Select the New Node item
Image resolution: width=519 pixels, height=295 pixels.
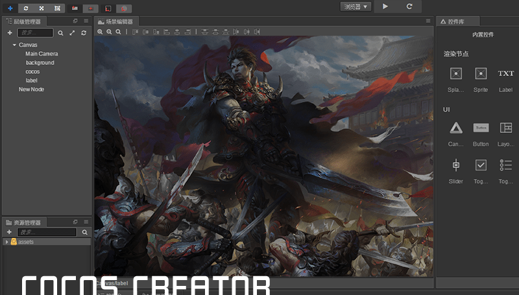pyautogui.click(x=31, y=89)
